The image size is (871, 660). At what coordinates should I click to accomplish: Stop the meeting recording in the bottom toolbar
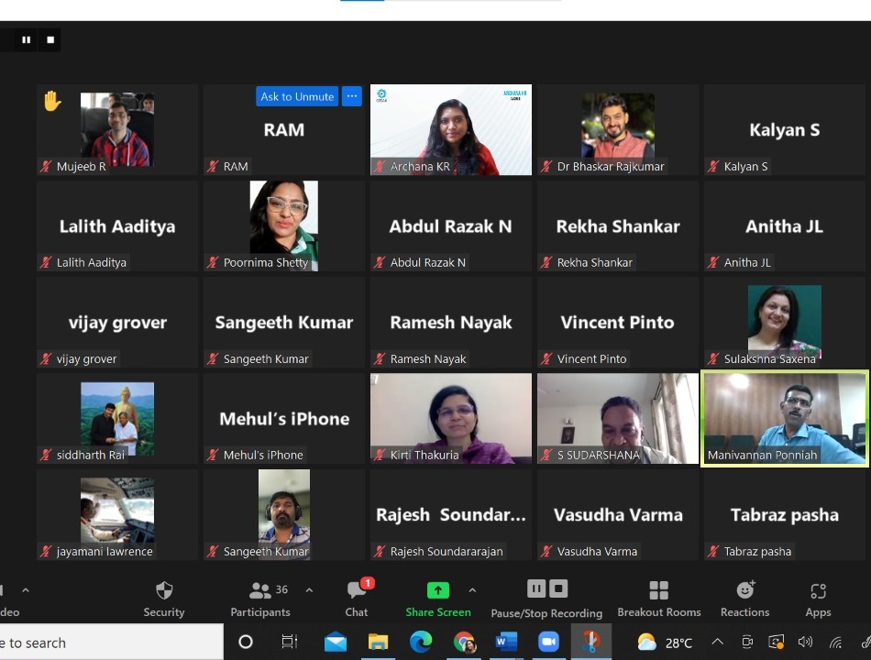558,588
